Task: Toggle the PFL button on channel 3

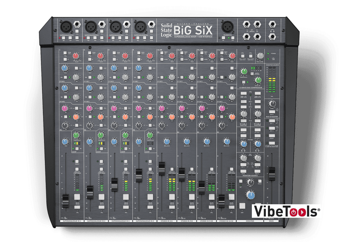Action: [x=126, y=207]
